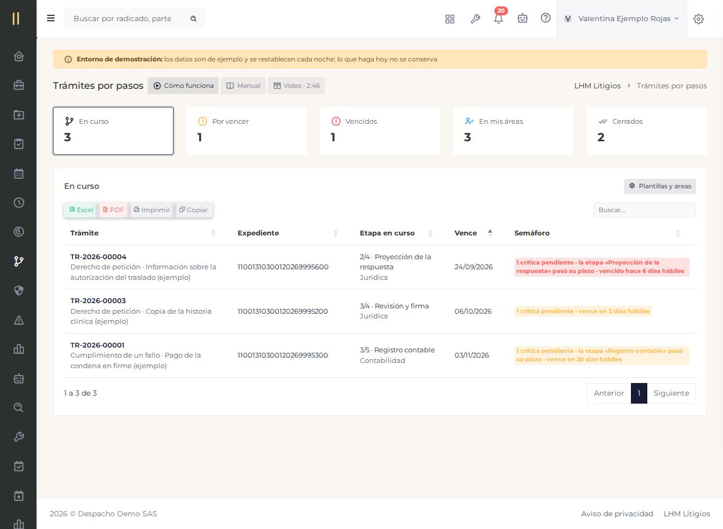This screenshot has height=529, width=723.
Task: Click the folder plus icon in sidebar
Action: click(x=19, y=115)
